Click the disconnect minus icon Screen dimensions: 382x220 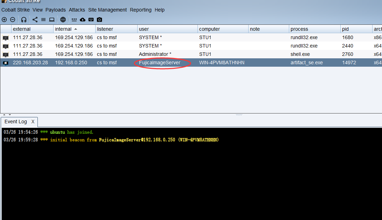[13, 20]
